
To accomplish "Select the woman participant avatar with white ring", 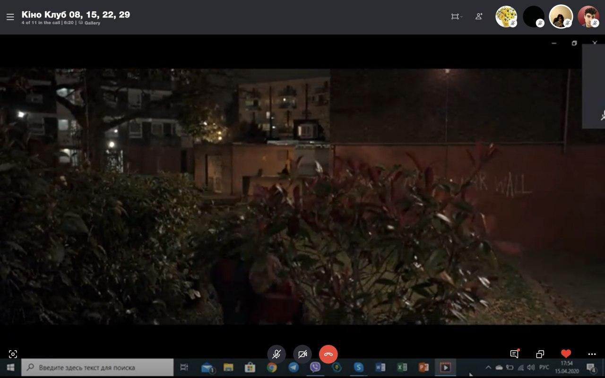I will [561, 17].
